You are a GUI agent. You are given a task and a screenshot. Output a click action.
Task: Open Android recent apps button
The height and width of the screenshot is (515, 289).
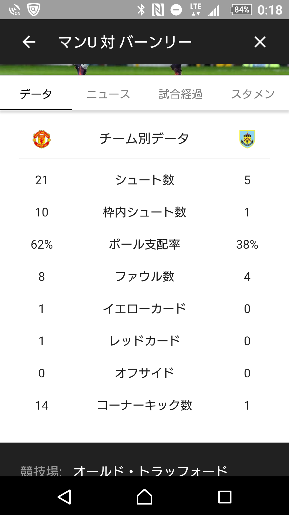[x=225, y=497]
